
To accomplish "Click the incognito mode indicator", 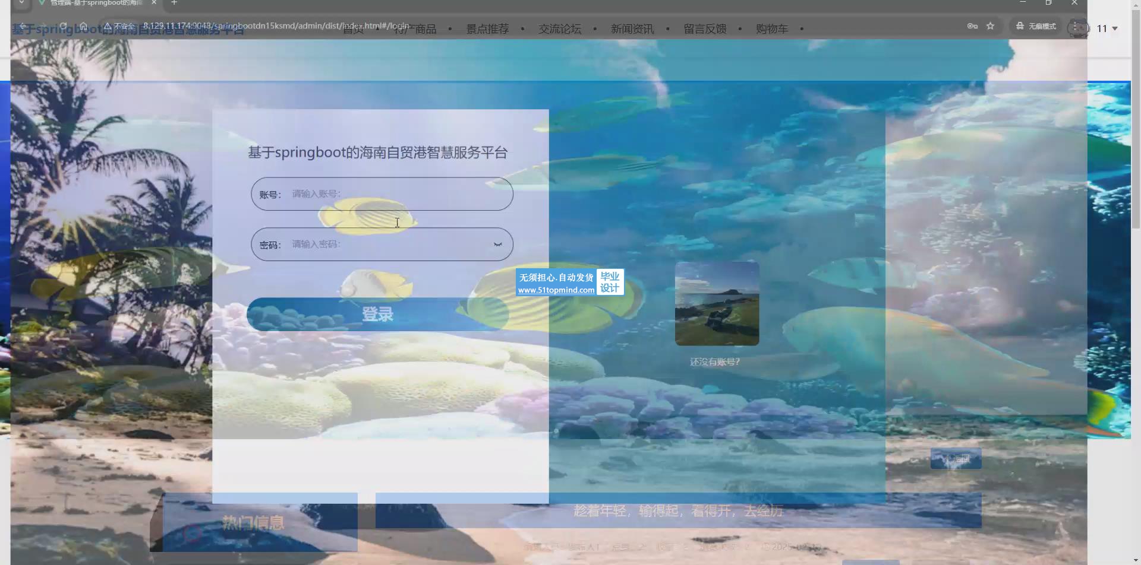I will point(1036,26).
